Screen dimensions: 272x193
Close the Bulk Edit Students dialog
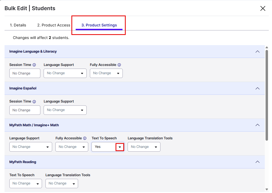[x=263, y=8]
